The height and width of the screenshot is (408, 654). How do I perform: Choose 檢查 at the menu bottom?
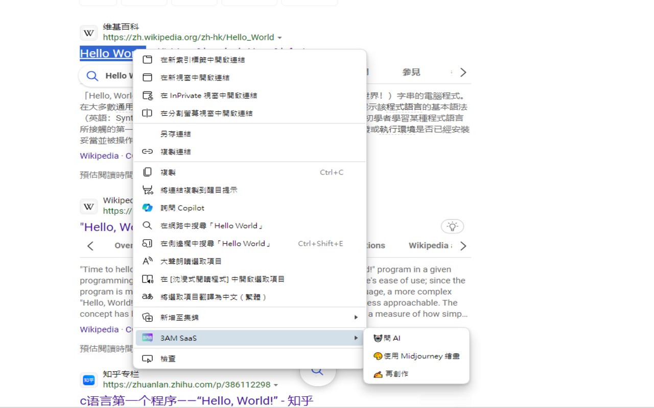coord(250,359)
